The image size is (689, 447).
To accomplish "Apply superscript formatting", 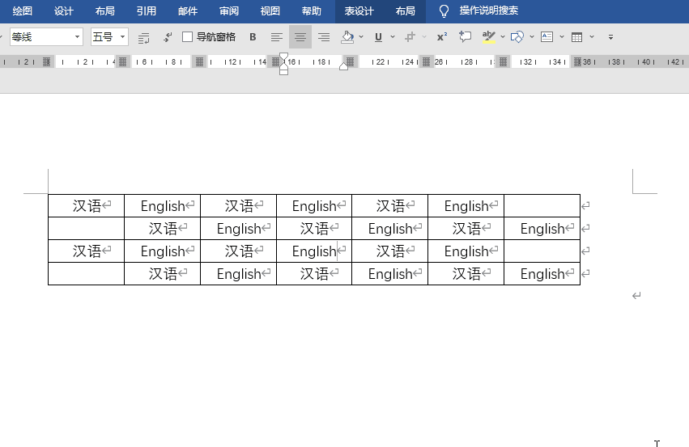I will [441, 37].
